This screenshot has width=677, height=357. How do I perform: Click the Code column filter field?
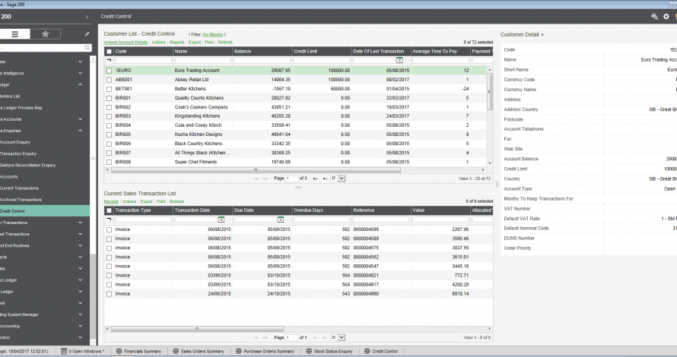[143, 60]
